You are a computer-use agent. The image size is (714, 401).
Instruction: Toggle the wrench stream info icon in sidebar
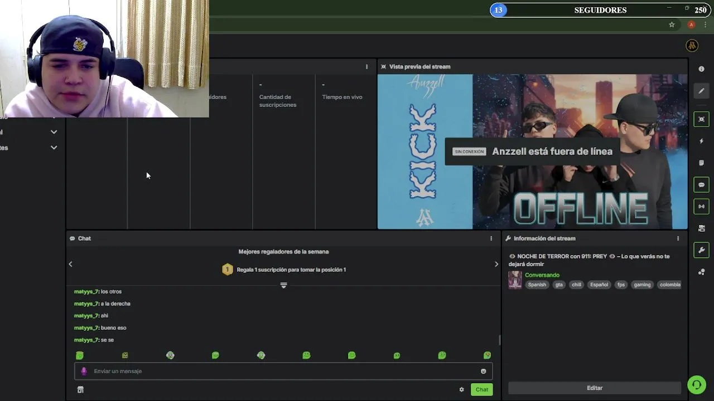(701, 250)
